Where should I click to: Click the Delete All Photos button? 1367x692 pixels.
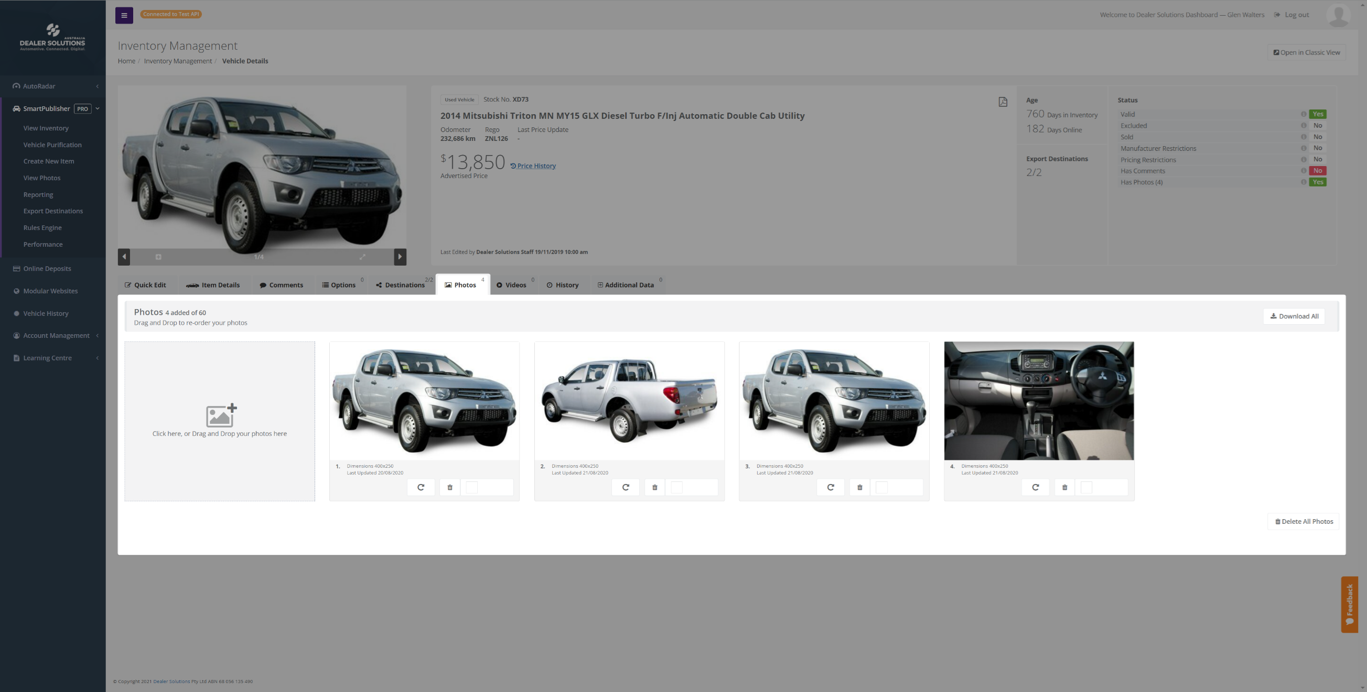(x=1304, y=521)
